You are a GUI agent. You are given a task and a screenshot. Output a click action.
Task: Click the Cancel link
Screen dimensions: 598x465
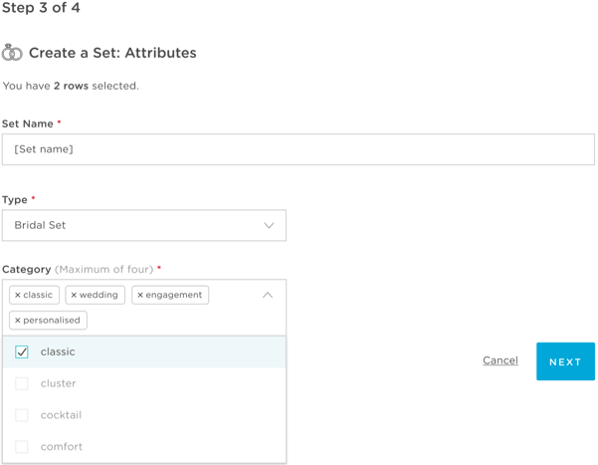point(500,360)
